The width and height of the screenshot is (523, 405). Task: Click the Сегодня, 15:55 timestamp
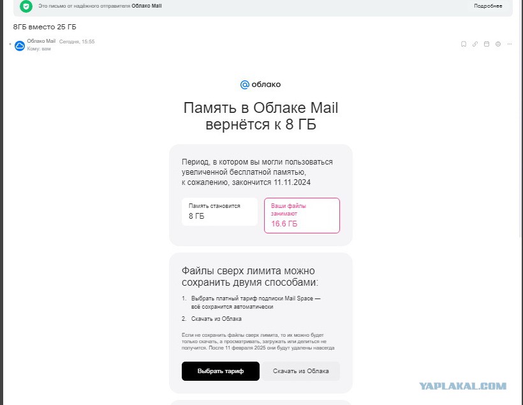tap(77, 41)
